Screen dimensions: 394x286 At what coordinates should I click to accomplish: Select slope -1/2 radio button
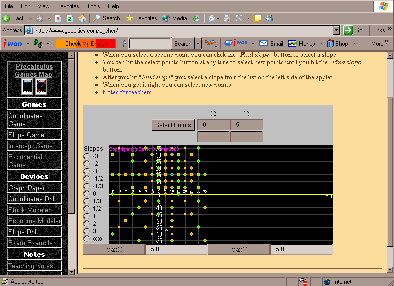pyautogui.click(x=87, y=179)
